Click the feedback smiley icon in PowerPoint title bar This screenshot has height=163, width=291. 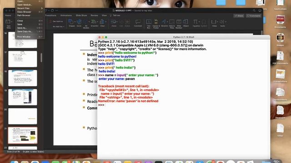pos(260,10)
